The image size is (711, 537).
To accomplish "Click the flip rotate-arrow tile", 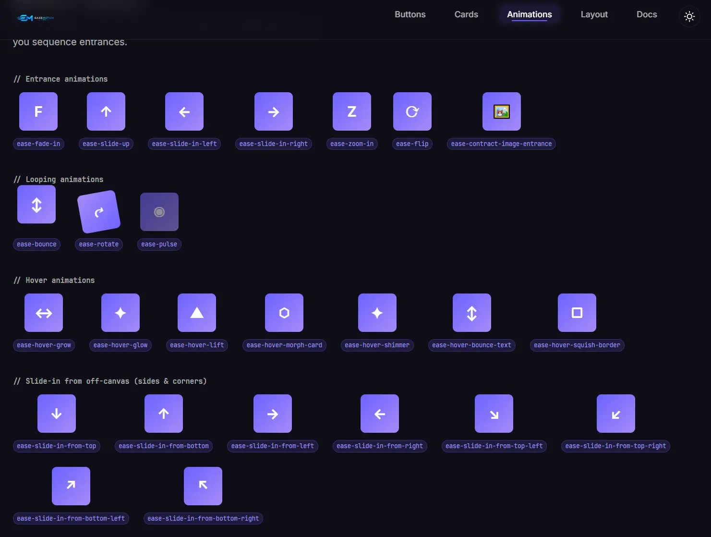I will coord(412,111).
